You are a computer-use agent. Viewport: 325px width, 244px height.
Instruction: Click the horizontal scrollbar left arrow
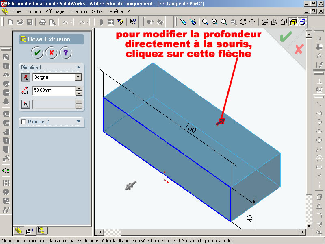(100, 232)
